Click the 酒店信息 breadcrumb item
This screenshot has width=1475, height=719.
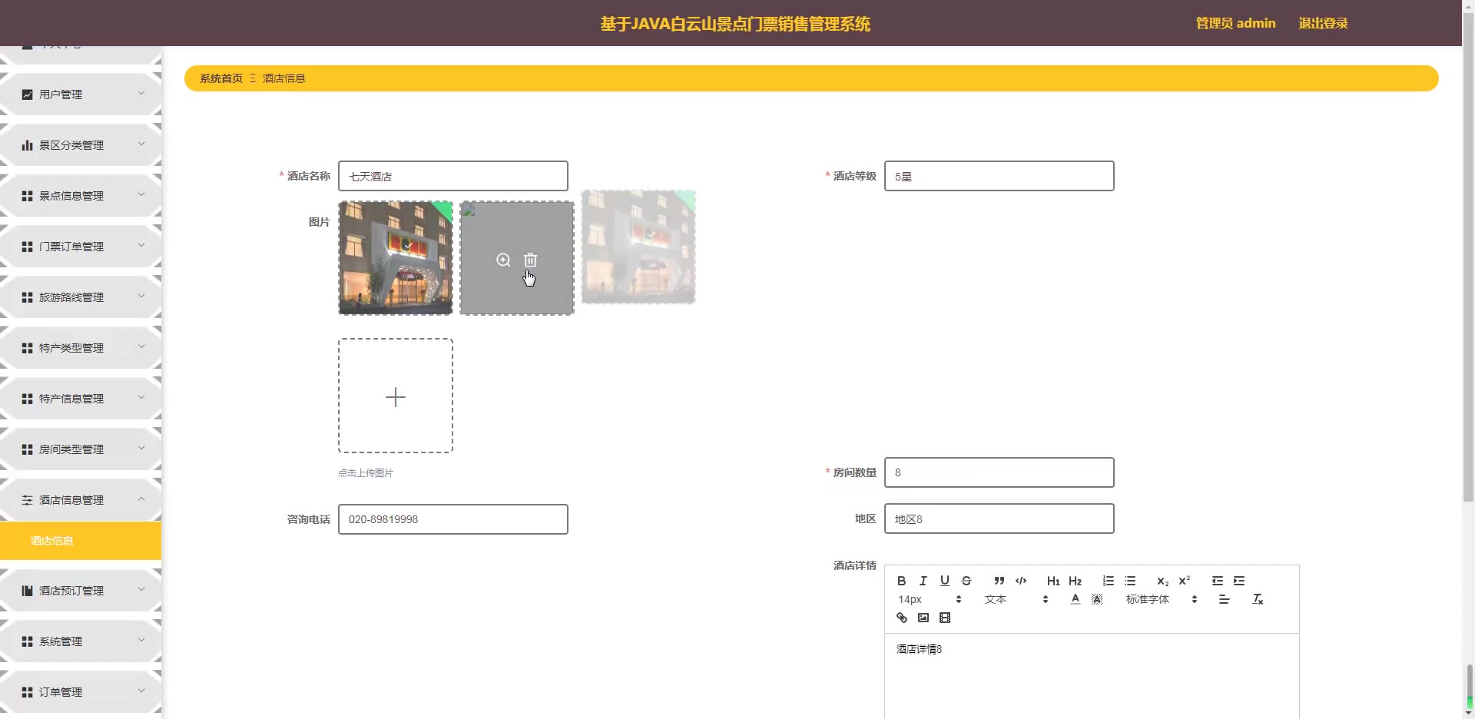pyautogui.click(x=284, y=78)
